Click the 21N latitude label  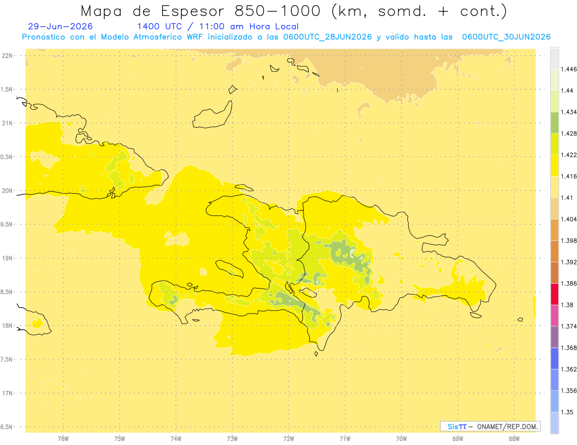coord(8,123)
